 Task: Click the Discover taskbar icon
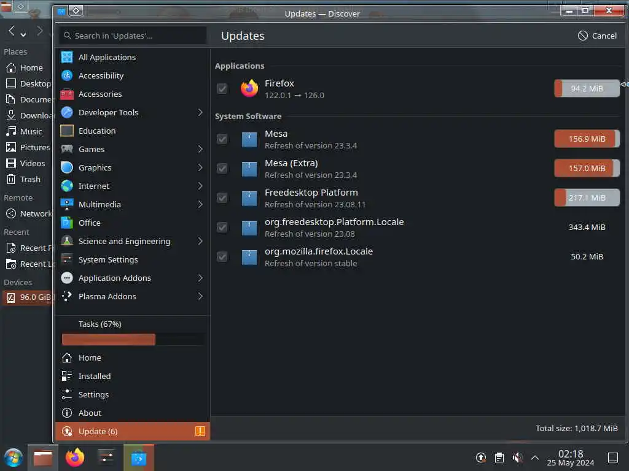[139, 458]
